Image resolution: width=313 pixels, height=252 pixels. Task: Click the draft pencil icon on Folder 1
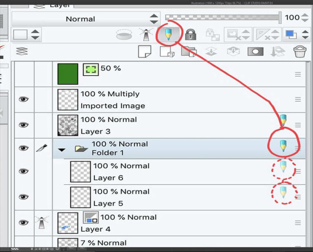point(283,146)
